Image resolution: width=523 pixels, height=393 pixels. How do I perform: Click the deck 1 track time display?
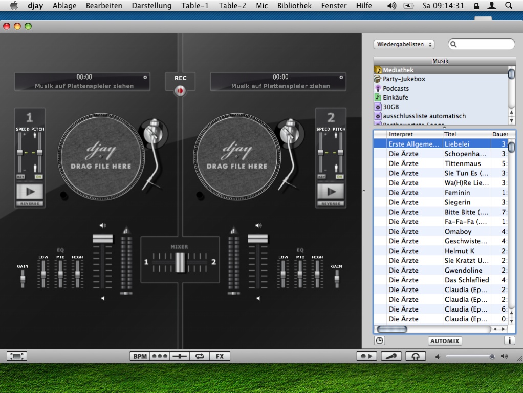(x=84, y=77)
